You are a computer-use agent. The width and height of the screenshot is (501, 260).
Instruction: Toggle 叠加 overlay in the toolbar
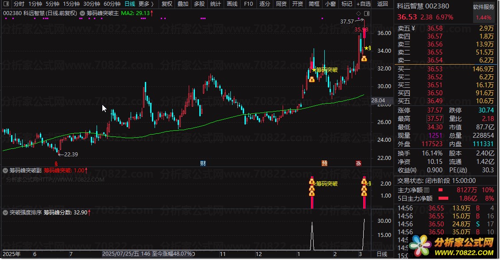(183, 4)
